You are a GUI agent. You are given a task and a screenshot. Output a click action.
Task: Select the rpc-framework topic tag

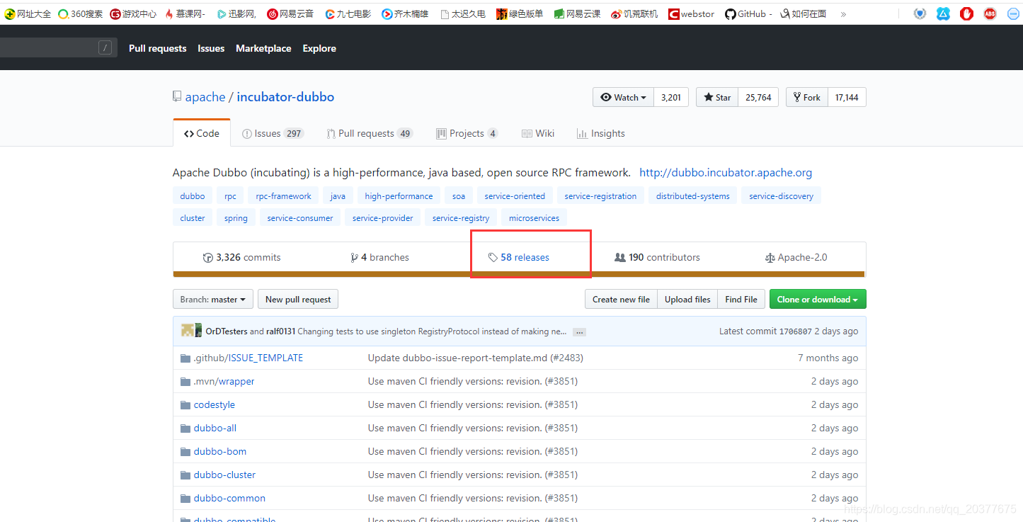coord(283,196)
